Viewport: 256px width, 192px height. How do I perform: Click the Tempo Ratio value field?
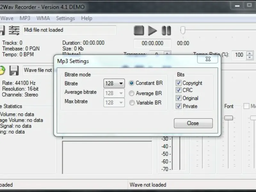click(x=239, y=55)
